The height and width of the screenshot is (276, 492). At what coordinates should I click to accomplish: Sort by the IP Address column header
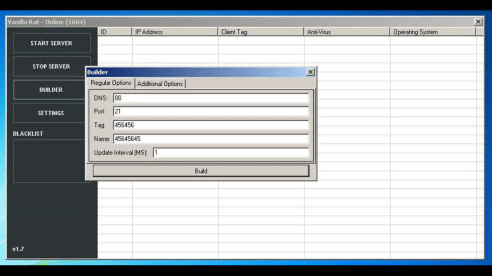[x=175, y=32]
